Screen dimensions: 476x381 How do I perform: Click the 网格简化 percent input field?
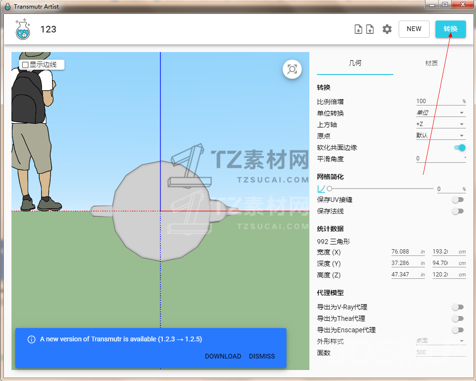(x=451, y=189)
